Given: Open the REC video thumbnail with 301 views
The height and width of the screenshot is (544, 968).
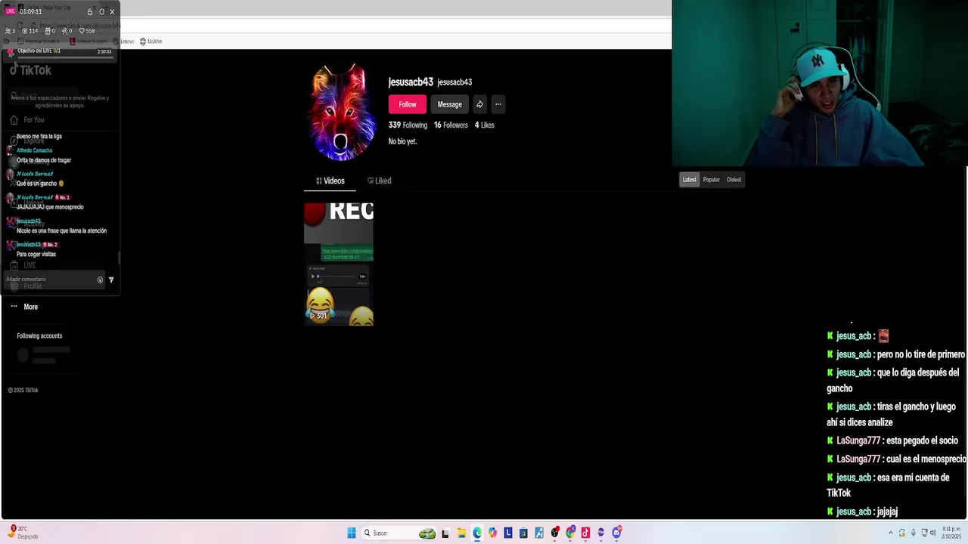Looking at the screenshot, I should [x=339, y=264].
